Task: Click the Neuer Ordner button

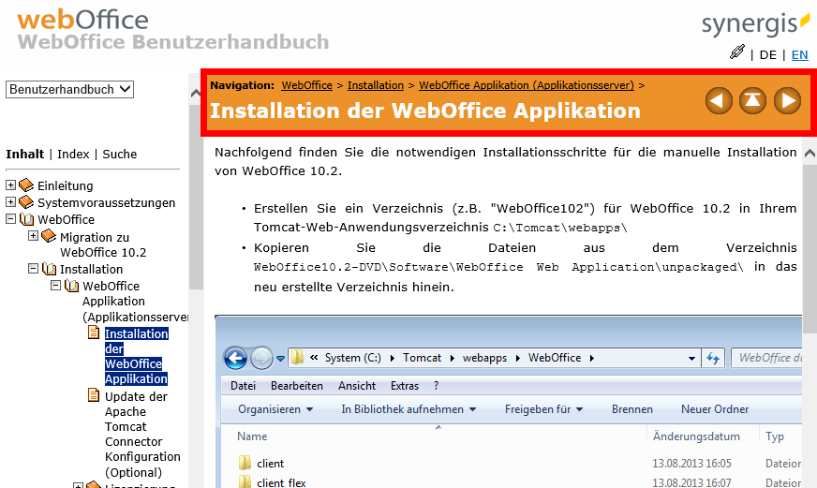Action: pos(715,409)
